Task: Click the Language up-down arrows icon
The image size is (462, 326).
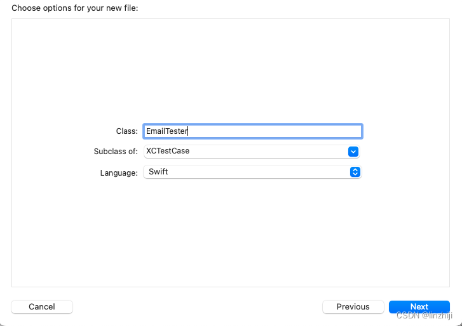Action: click(x=355, y=172)
